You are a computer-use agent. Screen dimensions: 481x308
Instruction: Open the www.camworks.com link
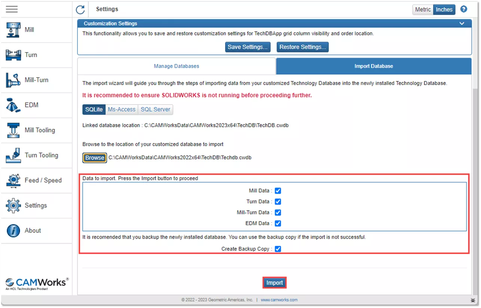[x=279, y=300]
